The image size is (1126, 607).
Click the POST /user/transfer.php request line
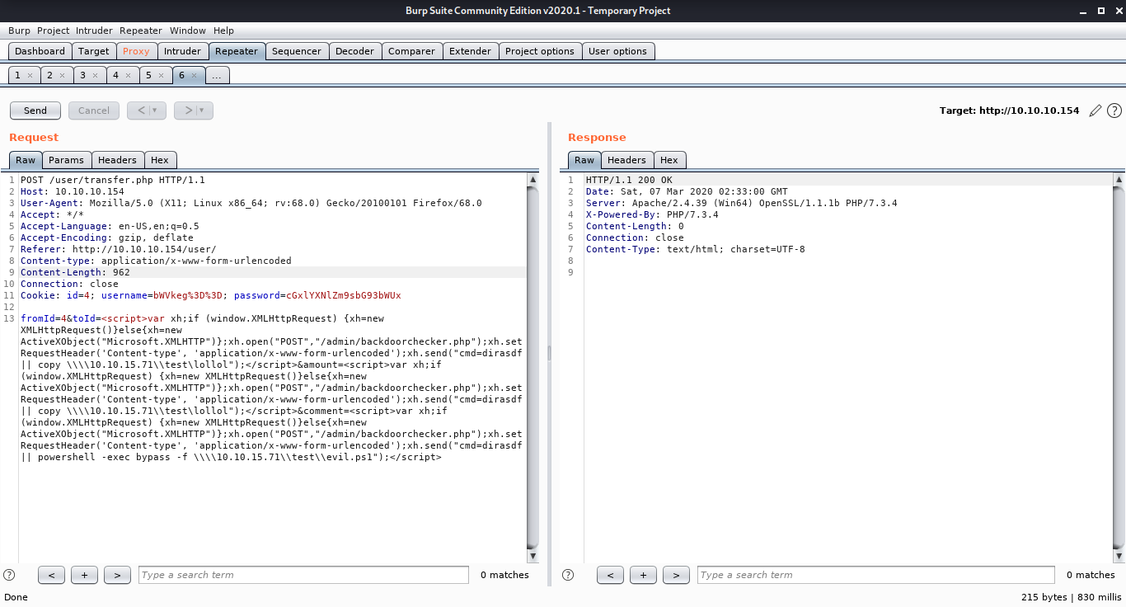click(x=113, y=180)
